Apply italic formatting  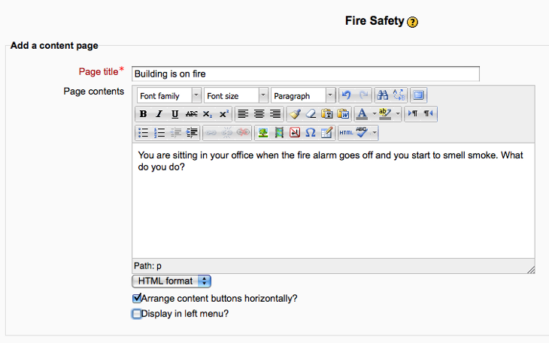pos(159,114)
